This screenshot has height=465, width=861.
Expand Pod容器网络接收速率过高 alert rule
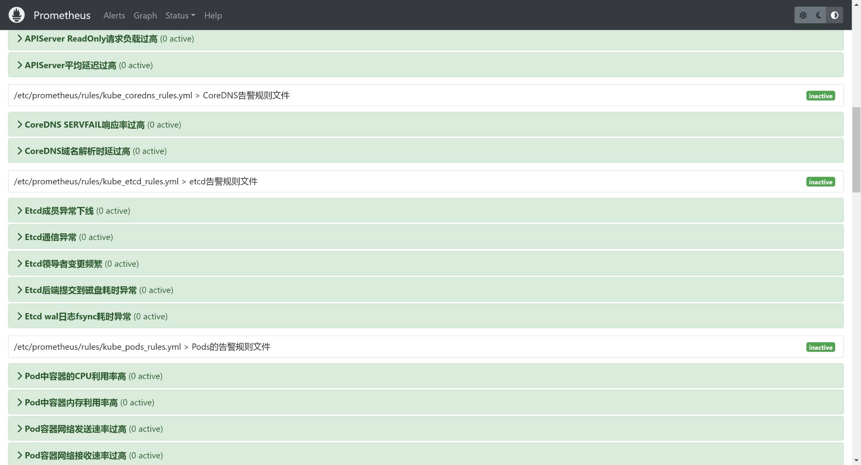click(x=75, y=455)
